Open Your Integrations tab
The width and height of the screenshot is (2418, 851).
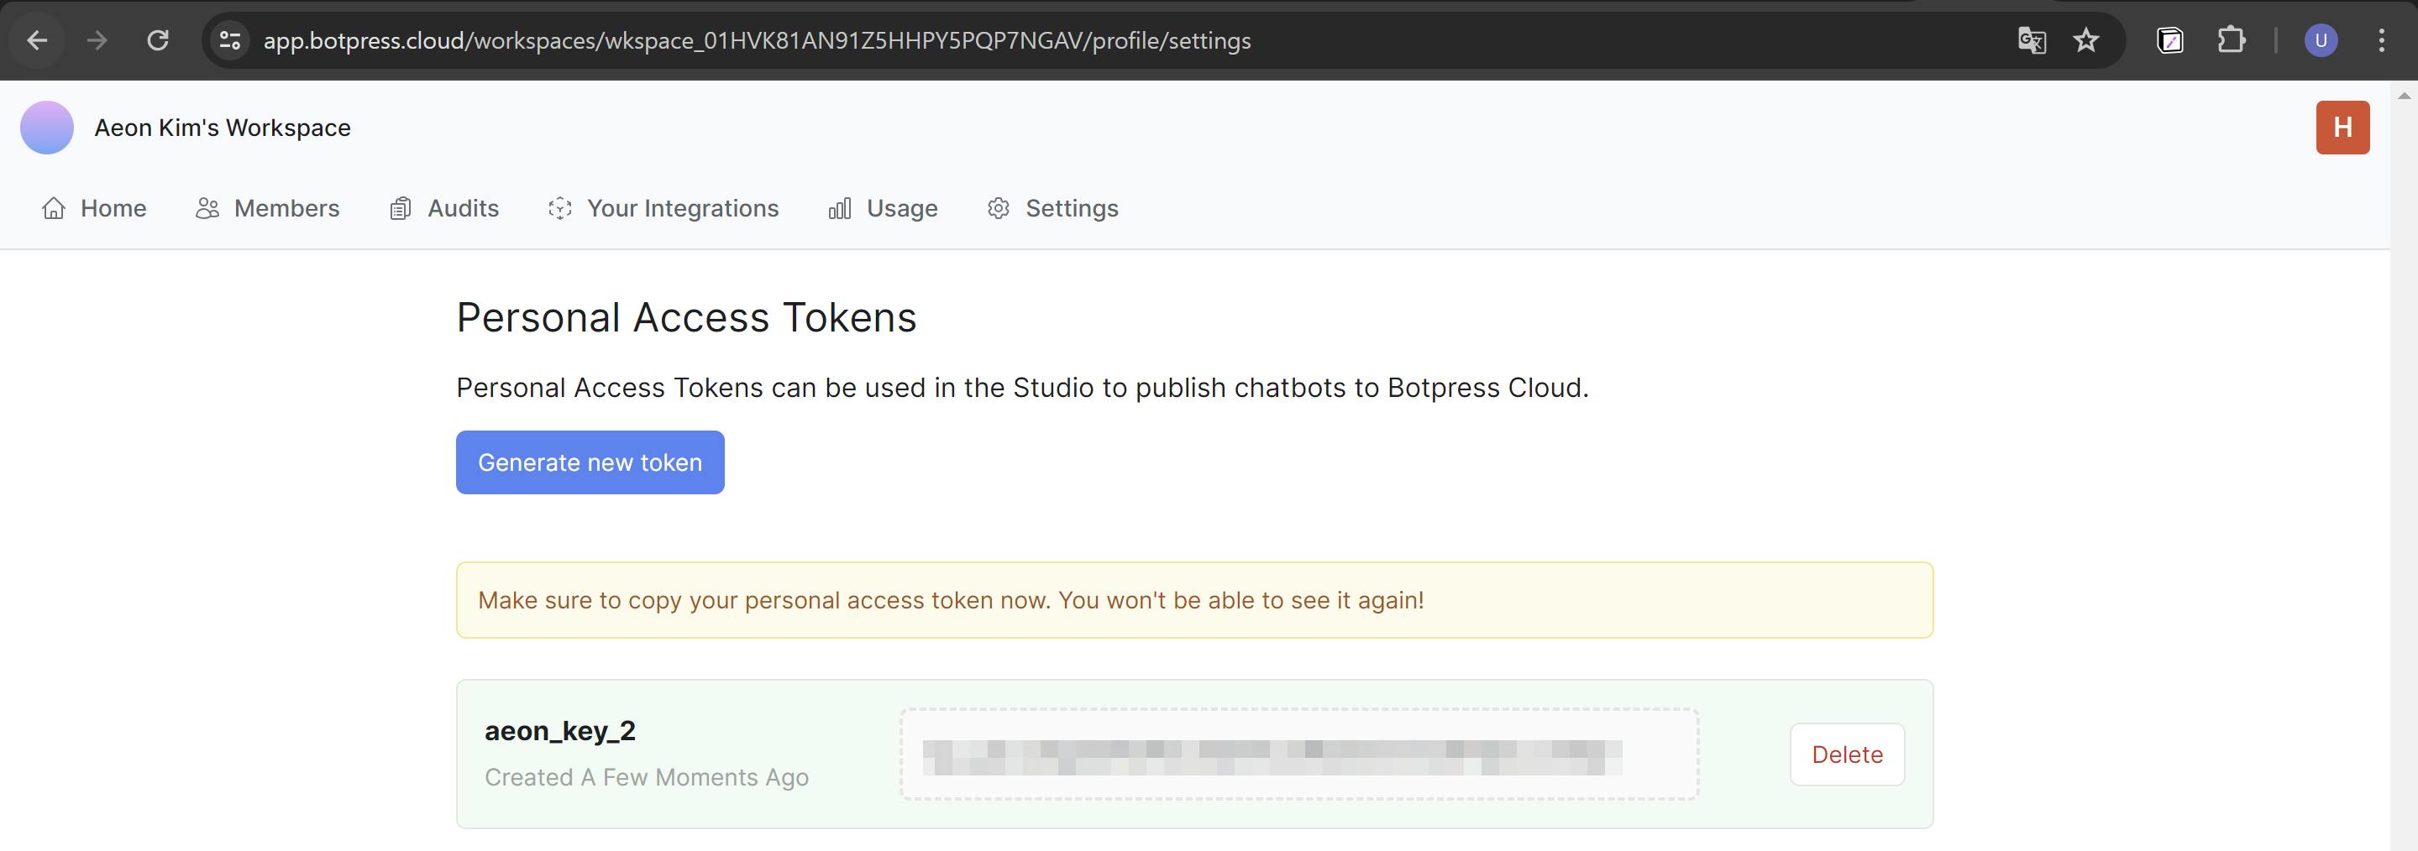pyautogui.click(x=664, y=208)
